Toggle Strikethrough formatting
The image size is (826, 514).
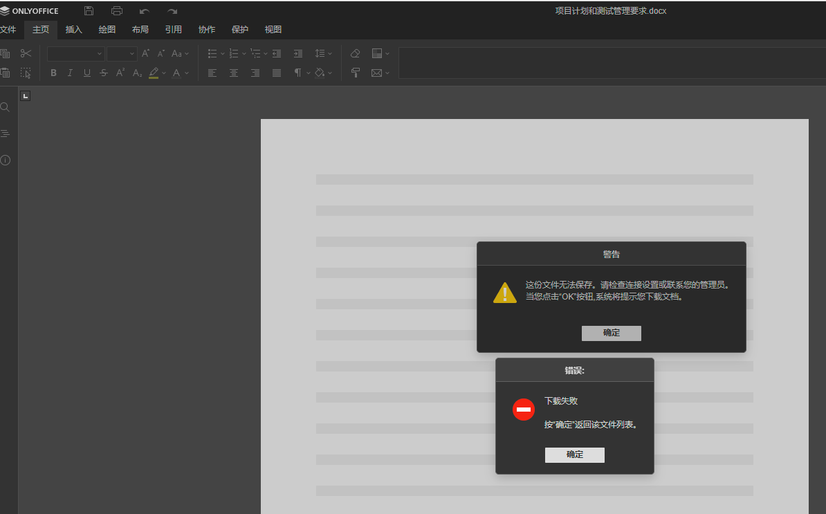[104, 73]
